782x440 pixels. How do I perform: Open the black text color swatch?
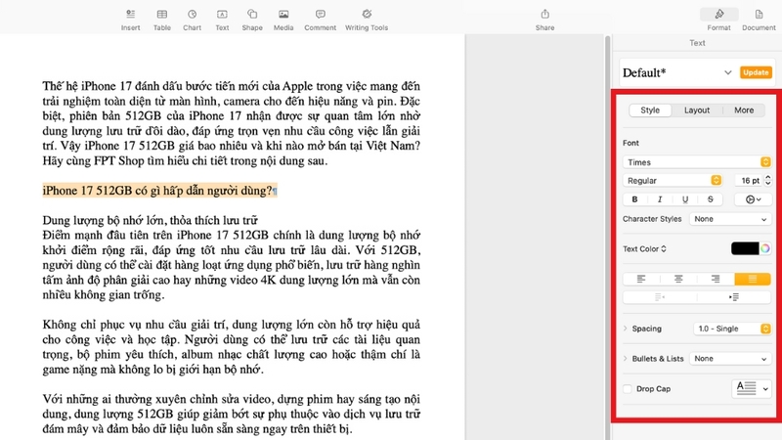click(x=745, y=248)
